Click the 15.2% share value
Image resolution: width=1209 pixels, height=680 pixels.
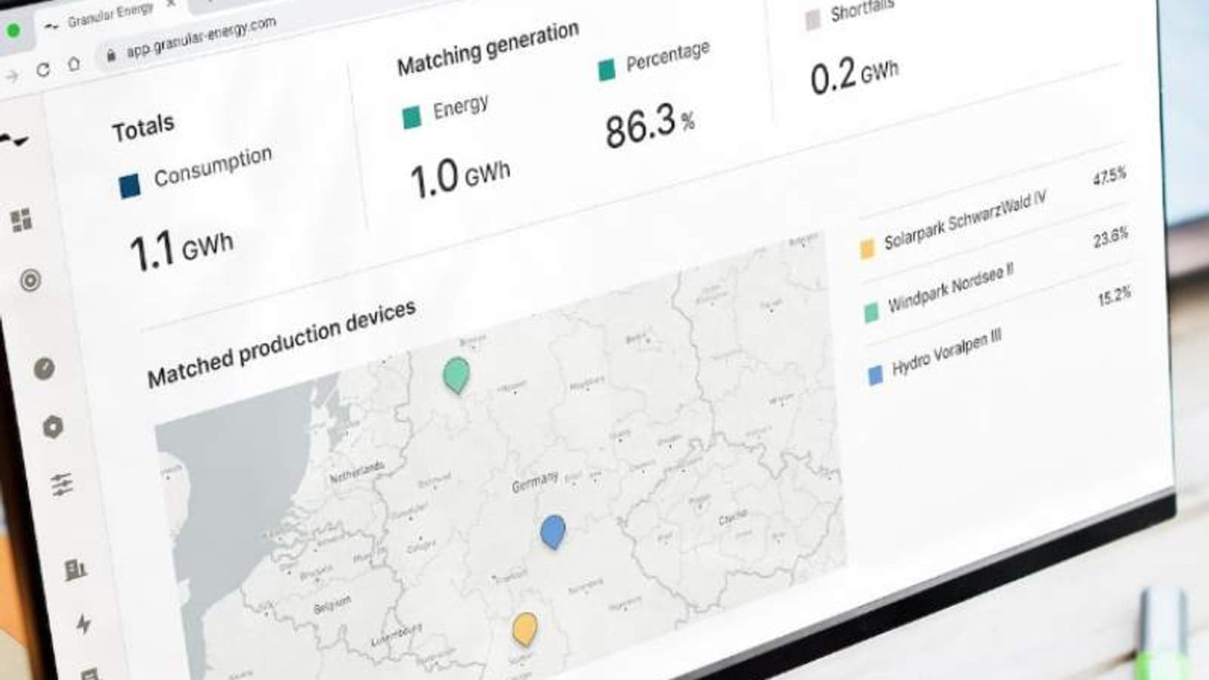1115,296
